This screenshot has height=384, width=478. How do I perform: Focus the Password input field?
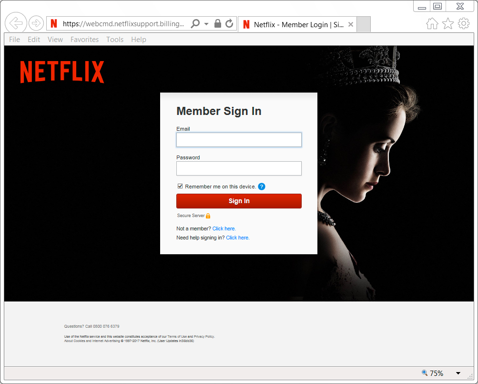click(x=239, y=168)
